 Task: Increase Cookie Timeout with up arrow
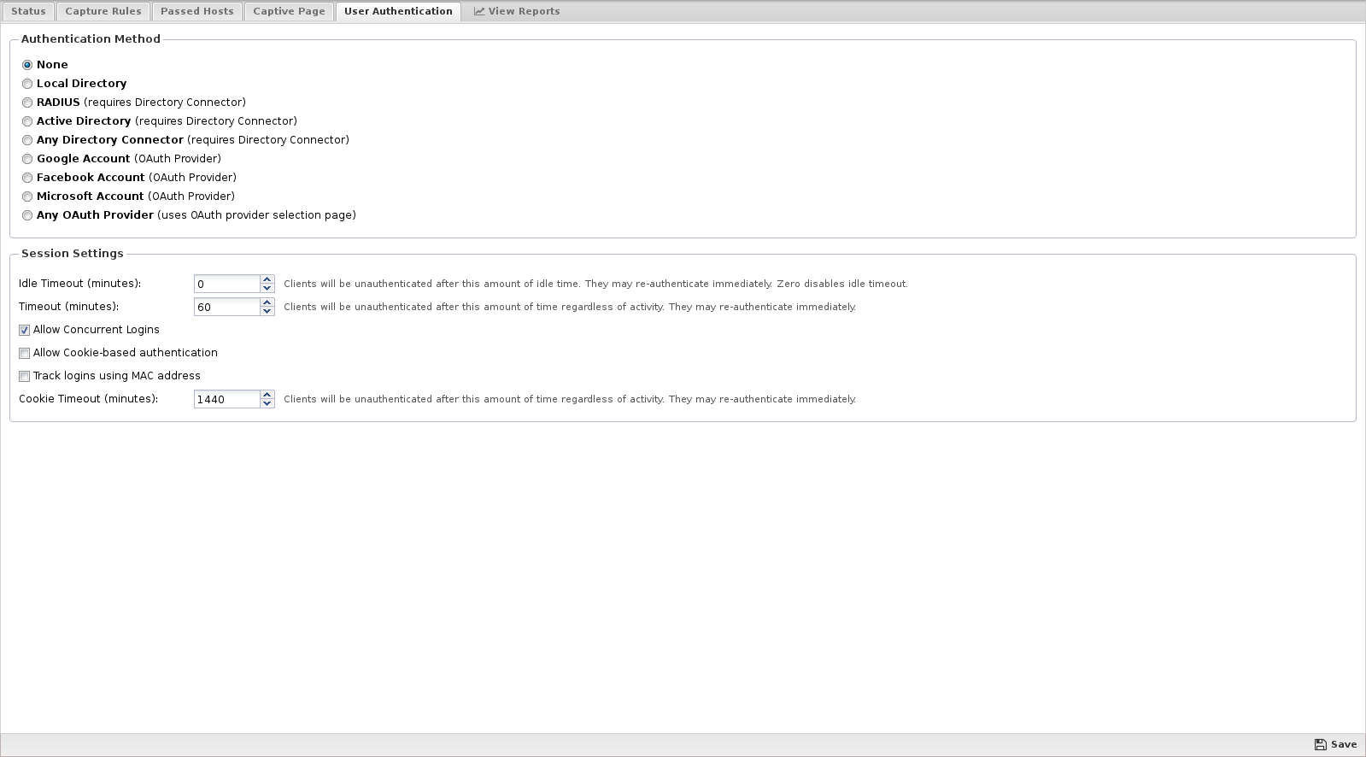pyautogui.click(x=267, y=395)
